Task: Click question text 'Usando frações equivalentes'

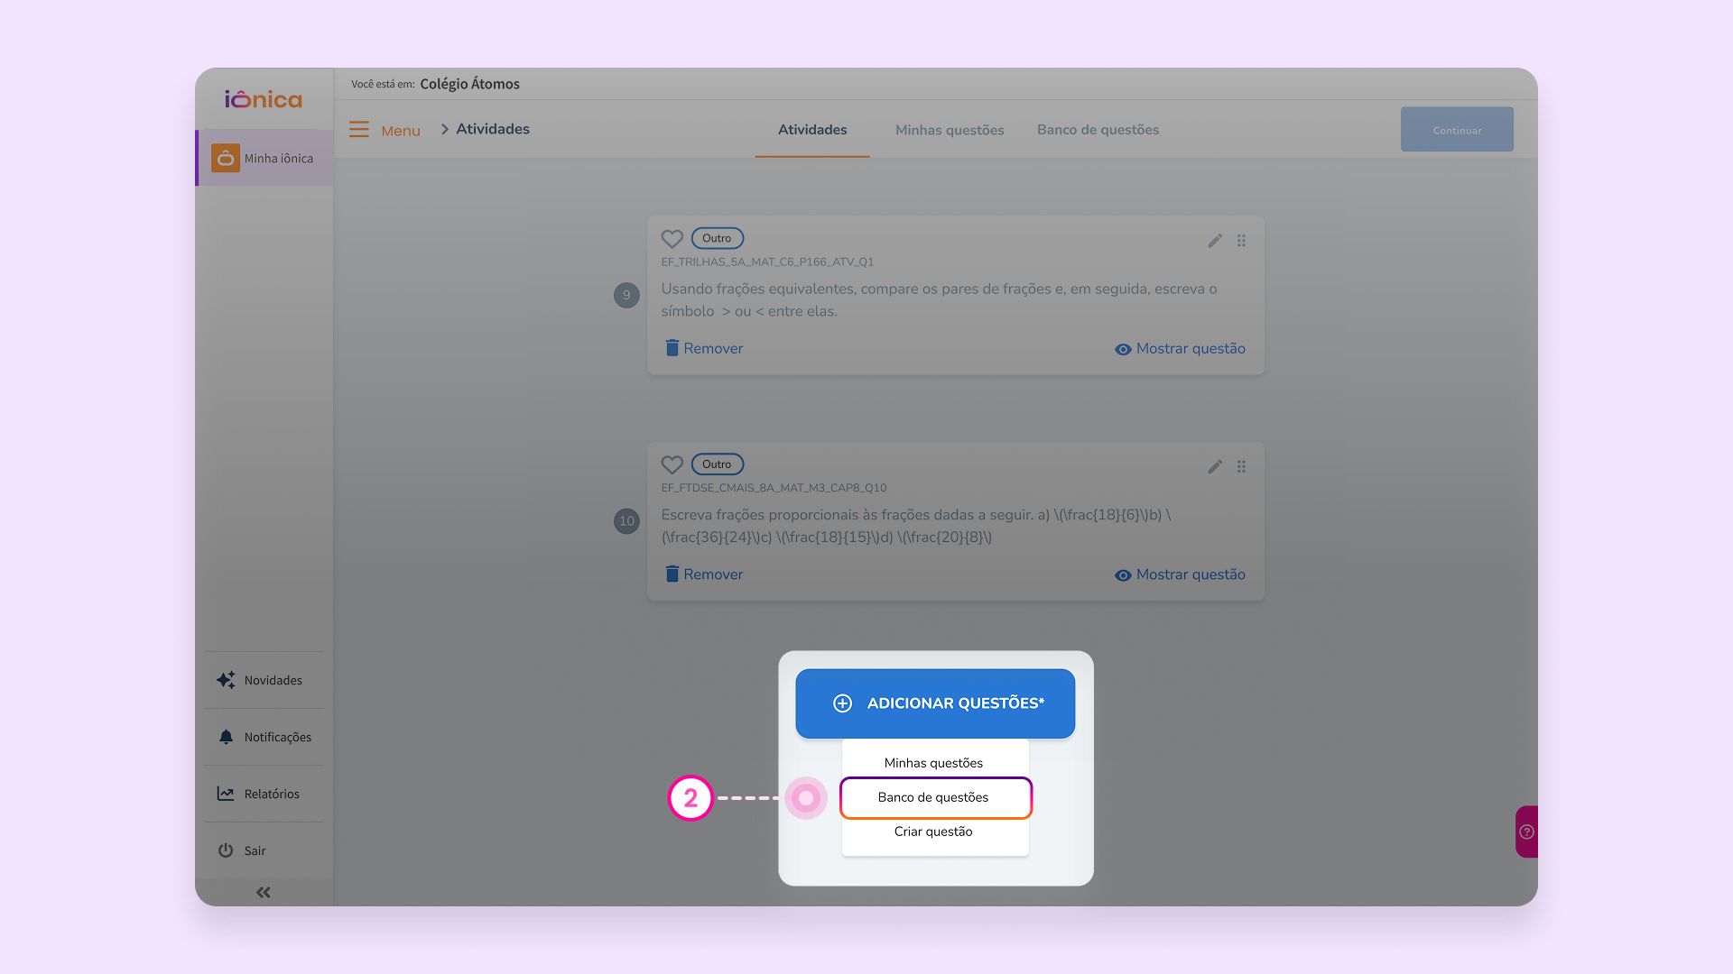Action: 939,299
